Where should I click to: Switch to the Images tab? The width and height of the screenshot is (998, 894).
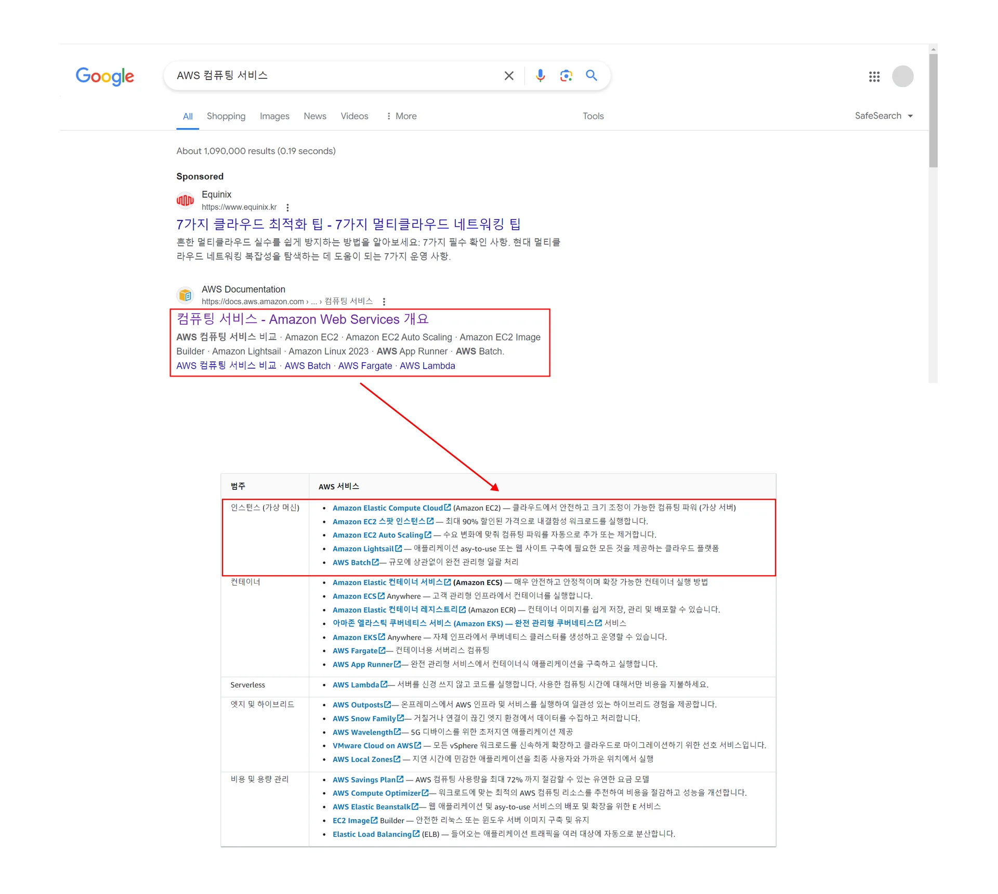pyautogui.click(x=274, y=116)
